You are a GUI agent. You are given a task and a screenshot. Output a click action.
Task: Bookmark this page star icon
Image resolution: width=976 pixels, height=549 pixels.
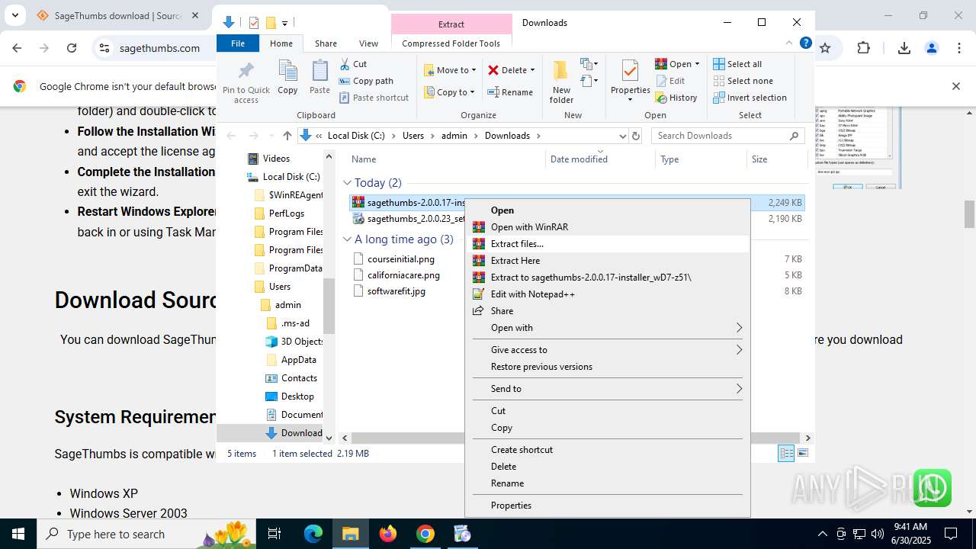(x=825, y=48)
